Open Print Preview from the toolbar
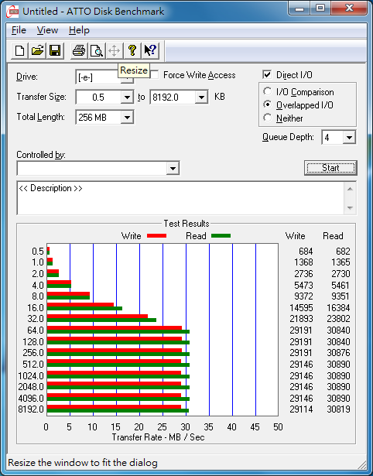 click(x=97, y=50)
